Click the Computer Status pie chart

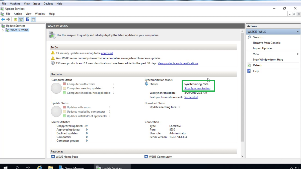56,88
